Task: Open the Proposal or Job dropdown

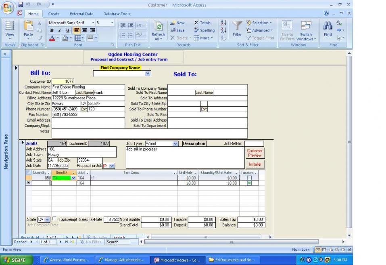Action: [112, 166]
